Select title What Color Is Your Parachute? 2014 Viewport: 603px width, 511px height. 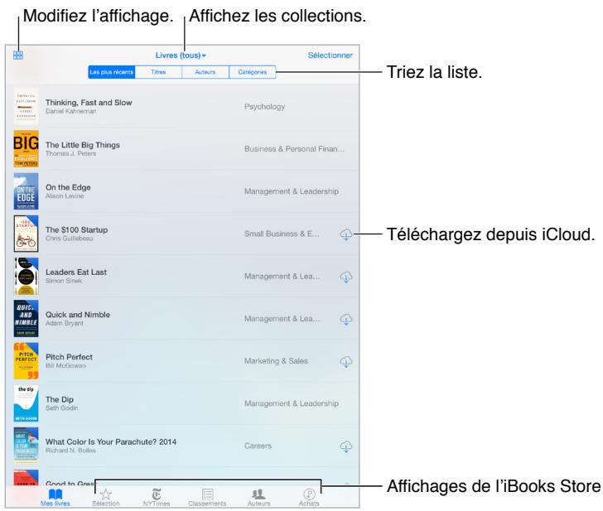[x=111, y=441]
